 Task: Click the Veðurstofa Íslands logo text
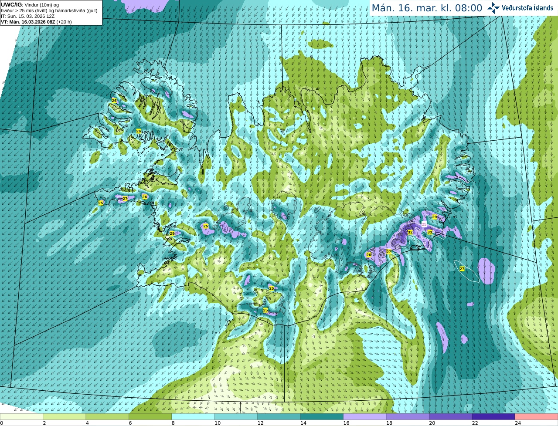click(x=527, y=7)
